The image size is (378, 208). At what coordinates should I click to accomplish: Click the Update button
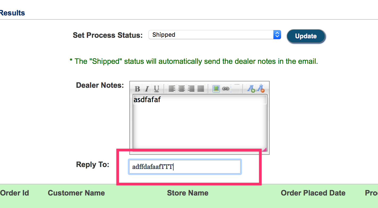tap(306, 36)
